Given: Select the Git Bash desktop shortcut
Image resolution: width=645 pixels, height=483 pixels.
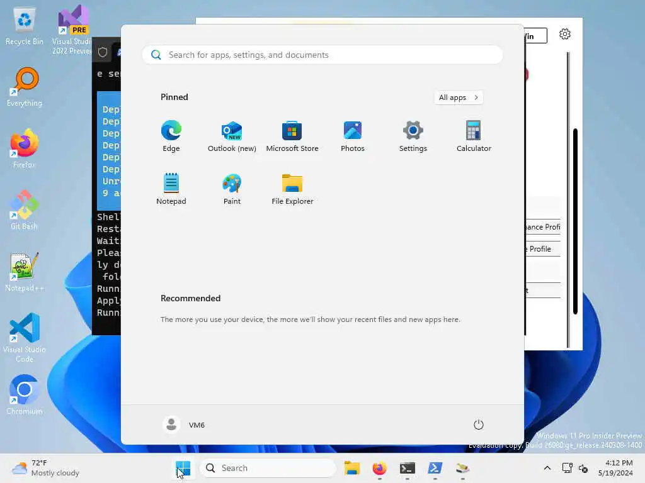Looking at the screenshot, I should [x=25, y=210].
